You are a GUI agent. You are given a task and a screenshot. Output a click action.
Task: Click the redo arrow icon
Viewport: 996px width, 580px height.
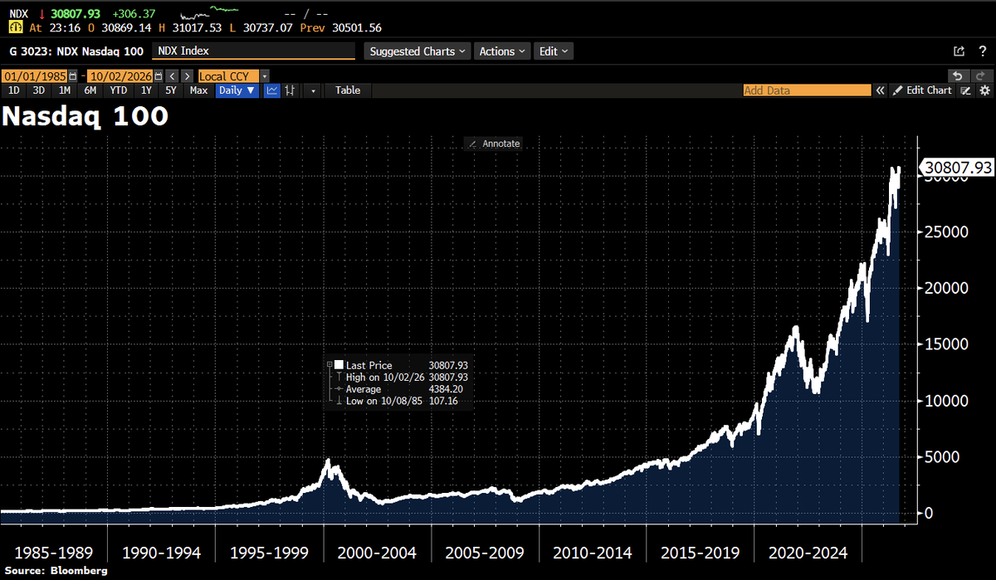point(982,76)
